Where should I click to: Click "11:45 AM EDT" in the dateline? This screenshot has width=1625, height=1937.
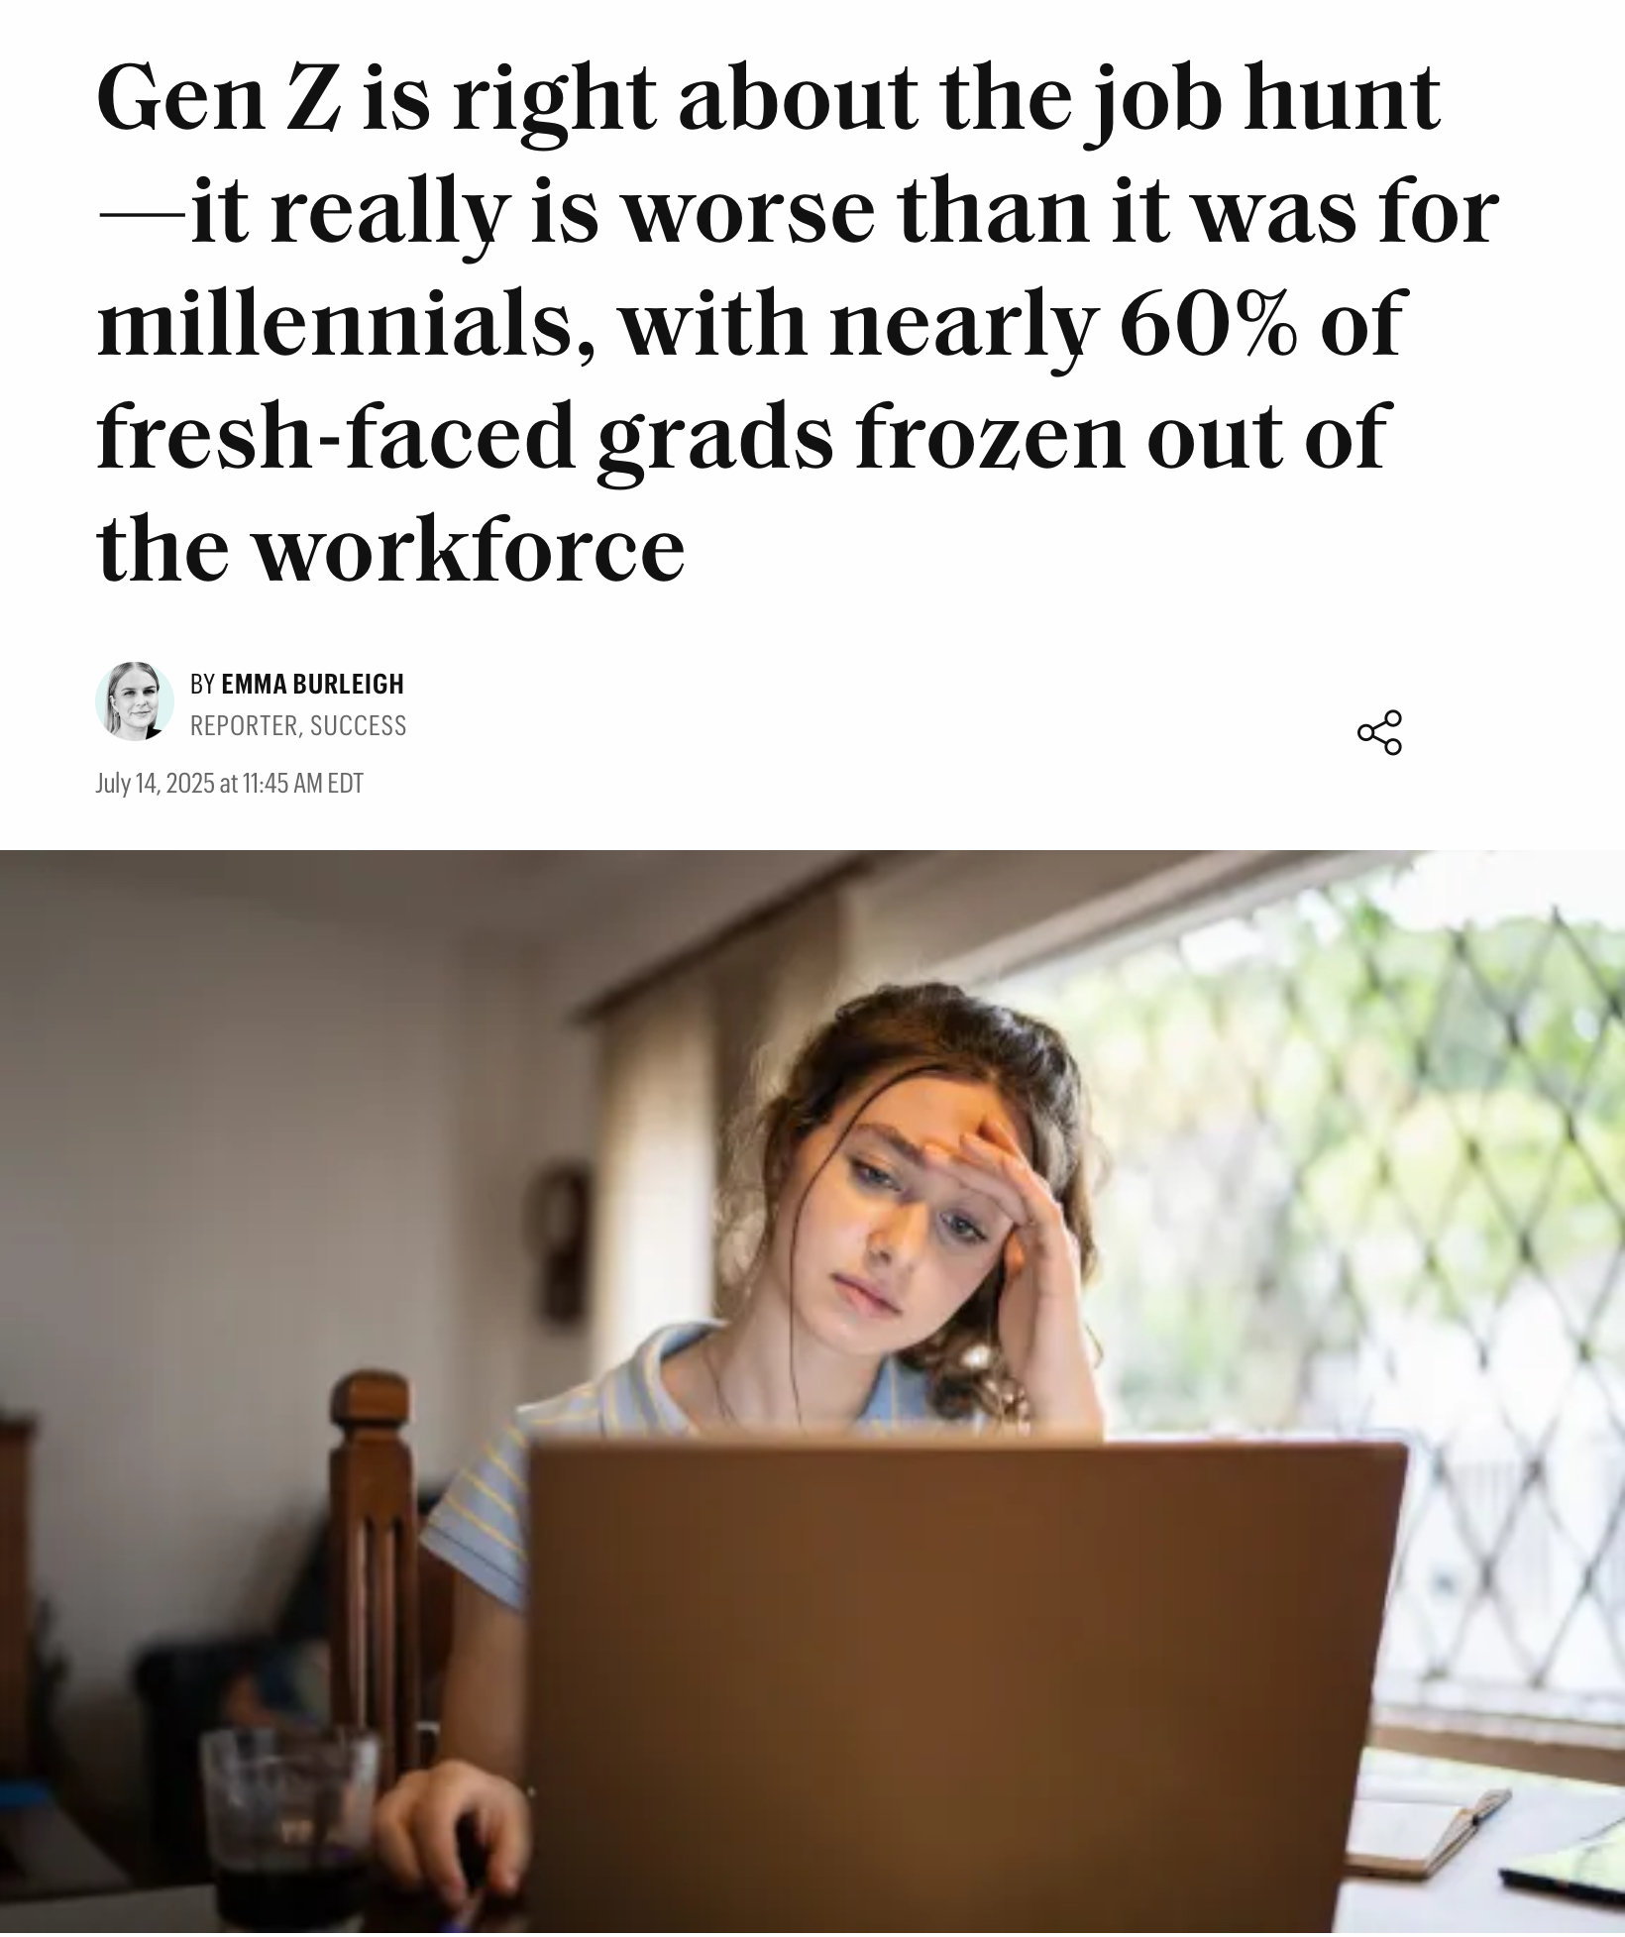click(302, 784)
